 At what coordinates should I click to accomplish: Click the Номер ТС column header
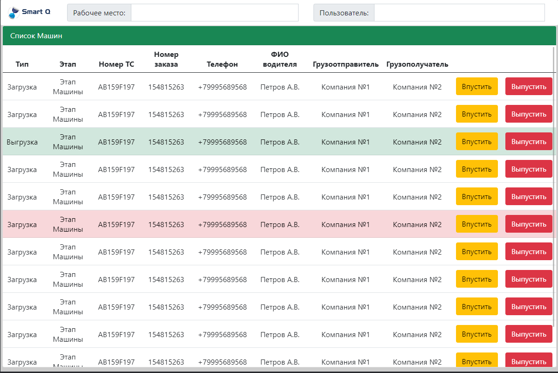tap(116, 64)
